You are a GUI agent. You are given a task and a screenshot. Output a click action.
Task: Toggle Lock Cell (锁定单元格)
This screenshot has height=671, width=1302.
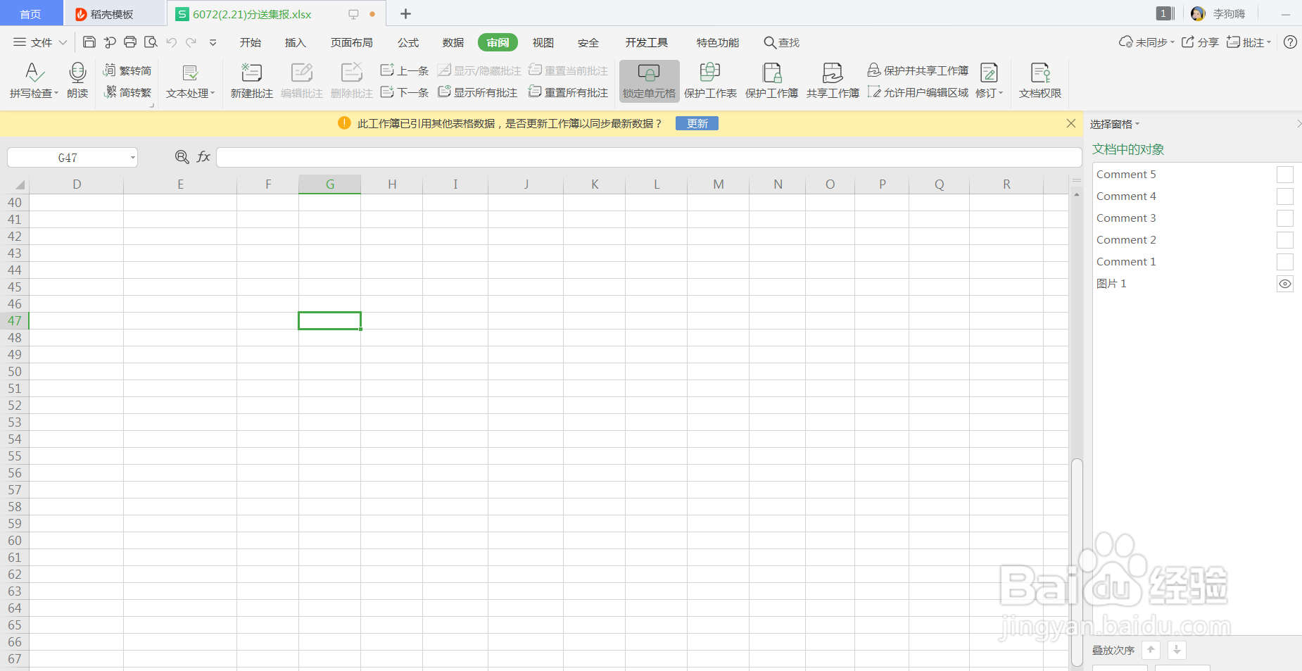coord(649,80)
